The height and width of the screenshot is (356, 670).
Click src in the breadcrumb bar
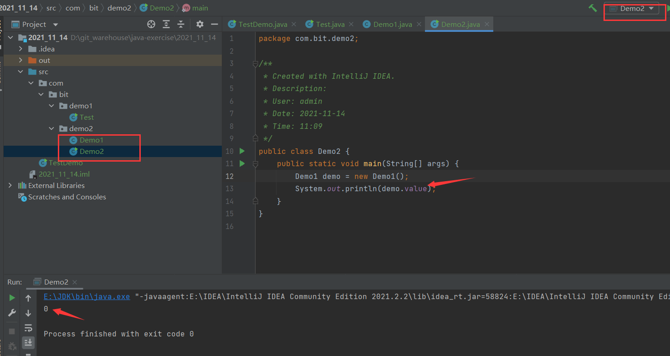(x=51, y=8)
